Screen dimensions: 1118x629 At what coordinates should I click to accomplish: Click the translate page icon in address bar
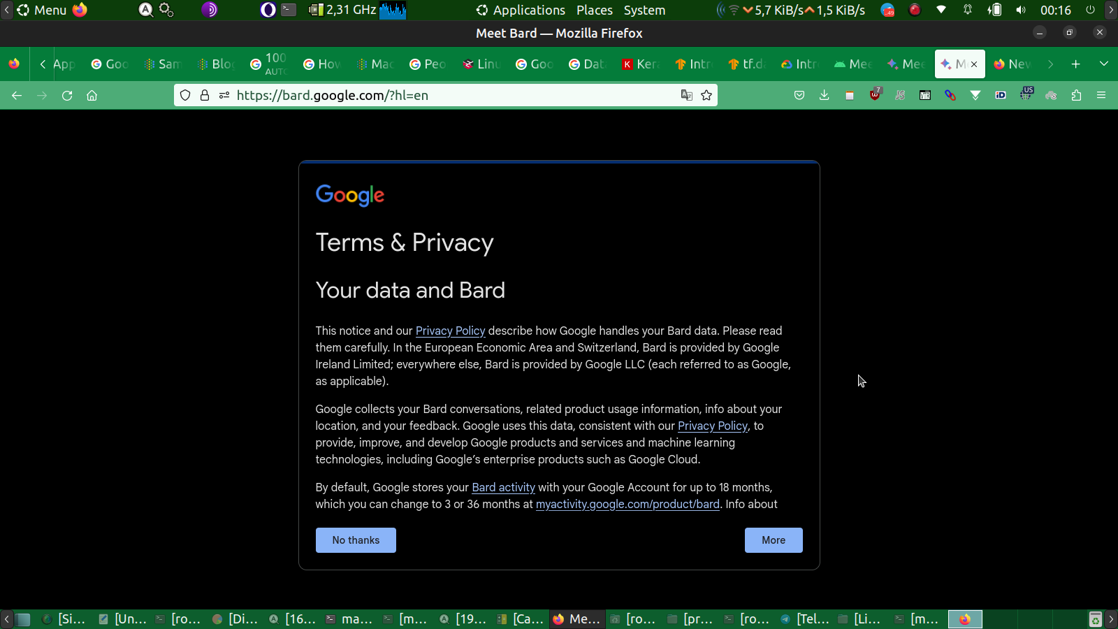[687, 96]
